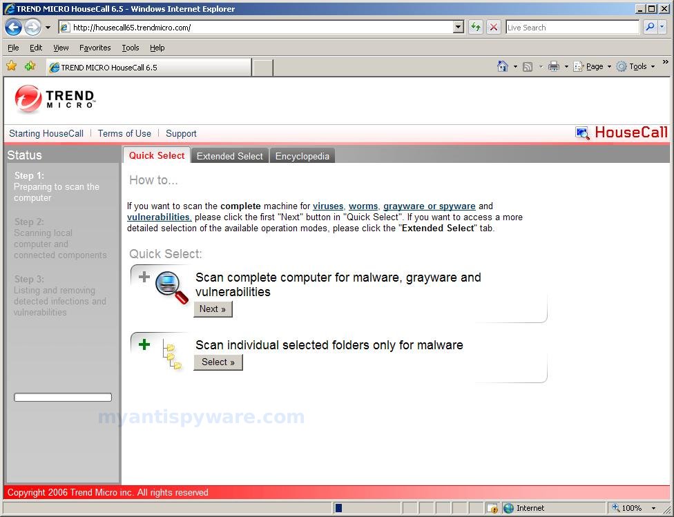Switch to the Quick Select tab
Viewport: 674px width, 517px height.
pyautogui.click(x=157, y=155)
